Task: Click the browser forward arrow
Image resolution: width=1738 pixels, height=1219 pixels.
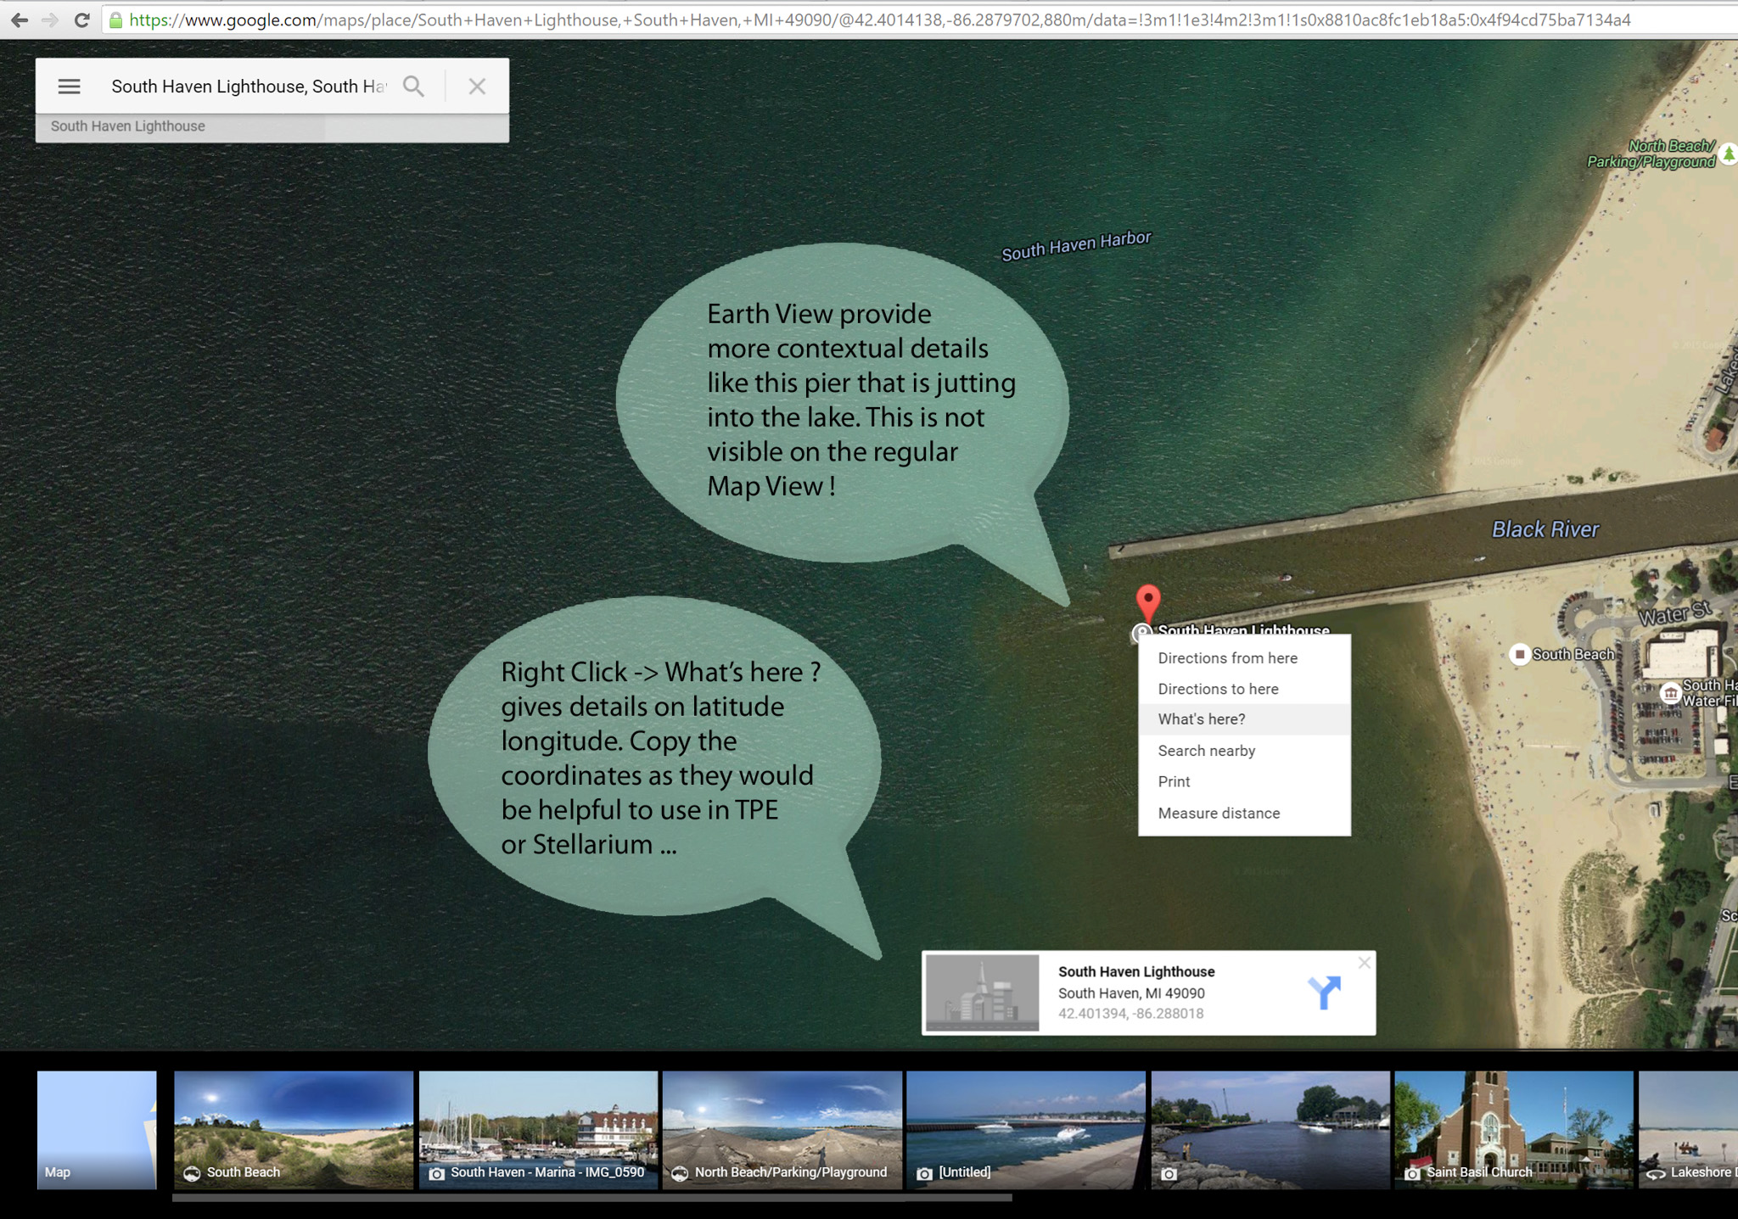Action: click(x=50, y=20)
